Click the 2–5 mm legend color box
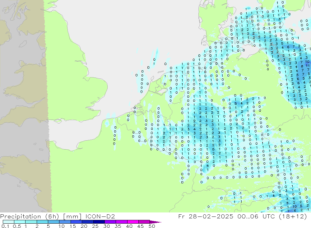 [x=42, y=222]
